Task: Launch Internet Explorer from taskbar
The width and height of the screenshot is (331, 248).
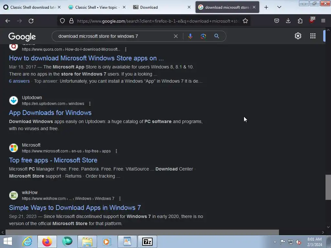Action: coord(27,242)
